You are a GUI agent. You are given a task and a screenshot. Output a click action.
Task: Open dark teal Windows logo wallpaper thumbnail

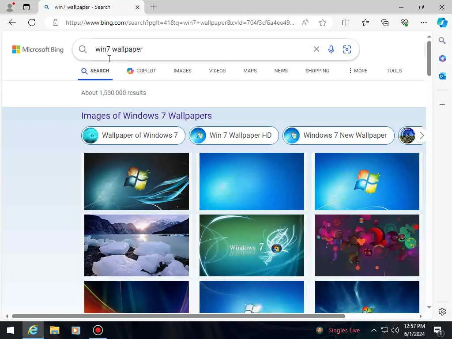click(x=137, y=181)
